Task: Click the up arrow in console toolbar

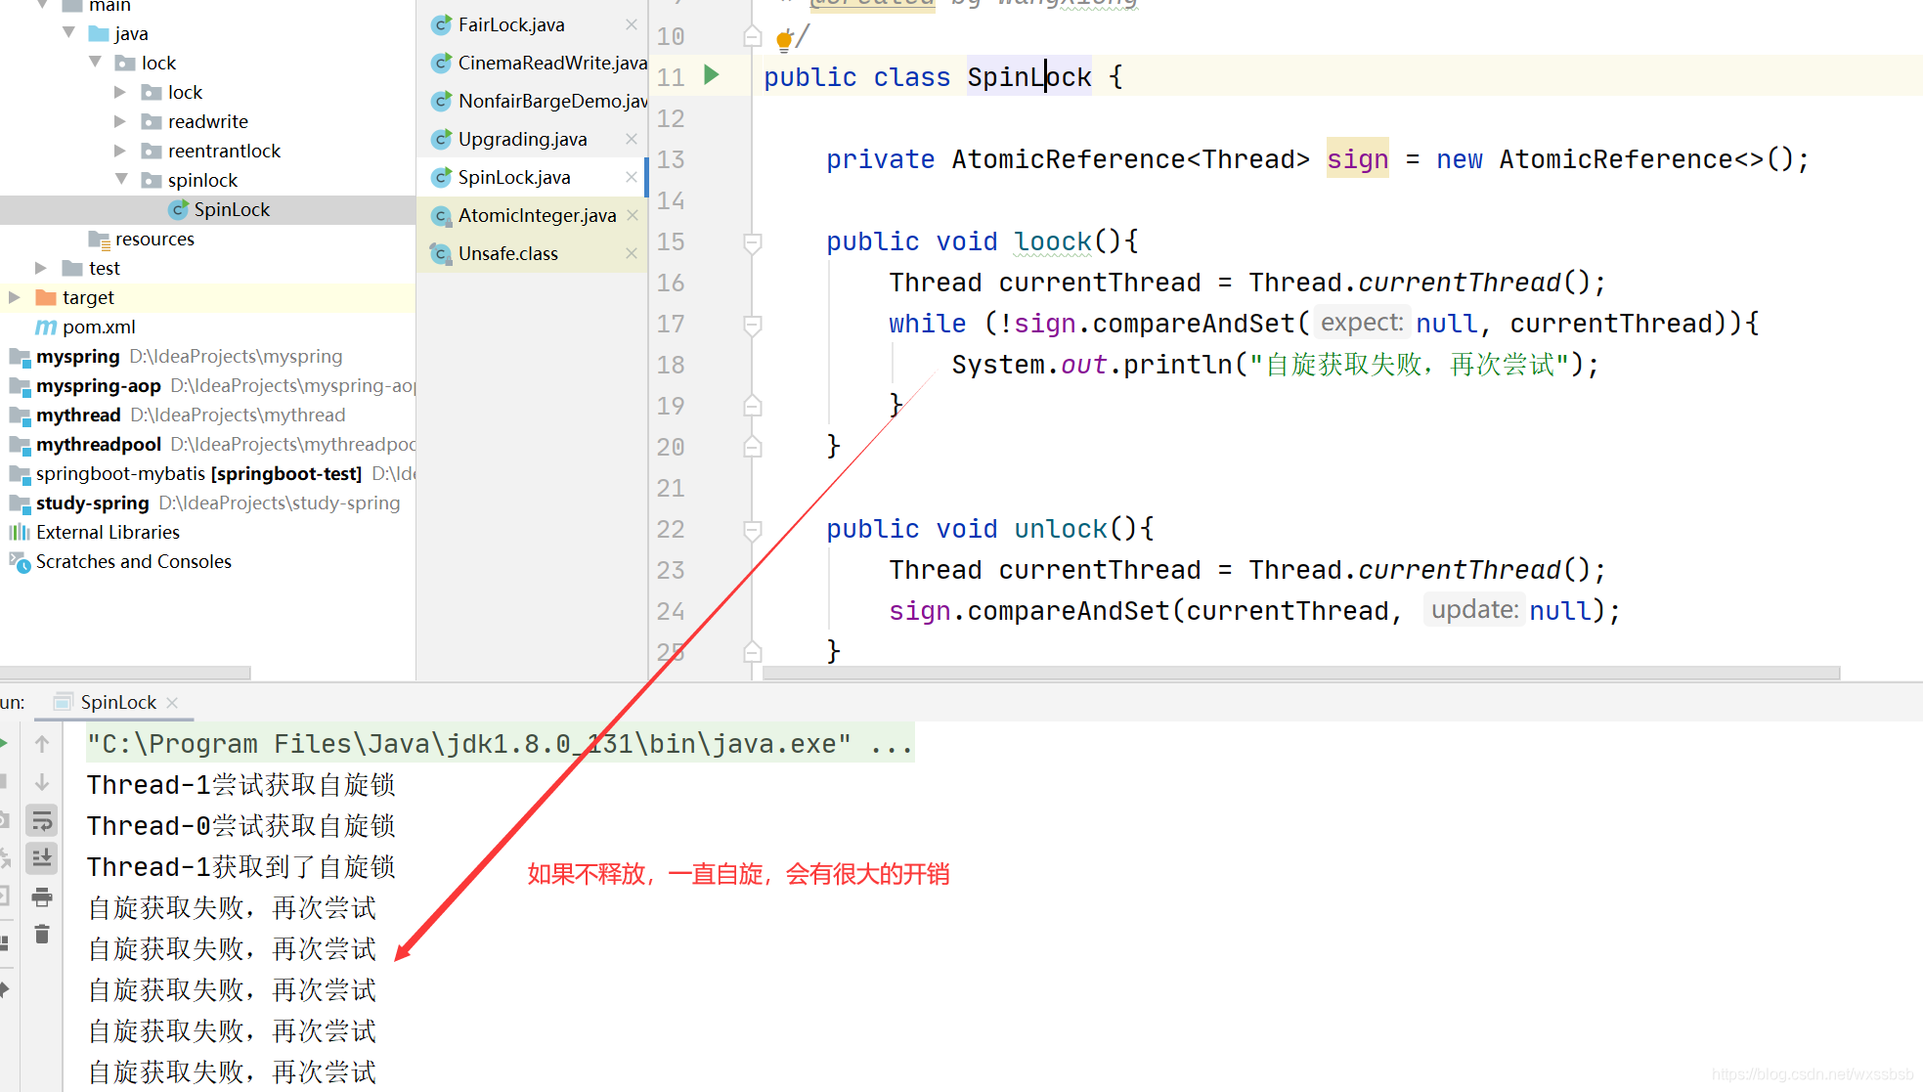Action: click(x=42, y=744)
